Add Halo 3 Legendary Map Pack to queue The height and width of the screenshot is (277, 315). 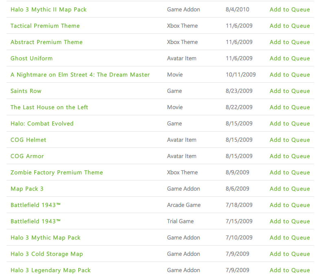click(290, 270)
